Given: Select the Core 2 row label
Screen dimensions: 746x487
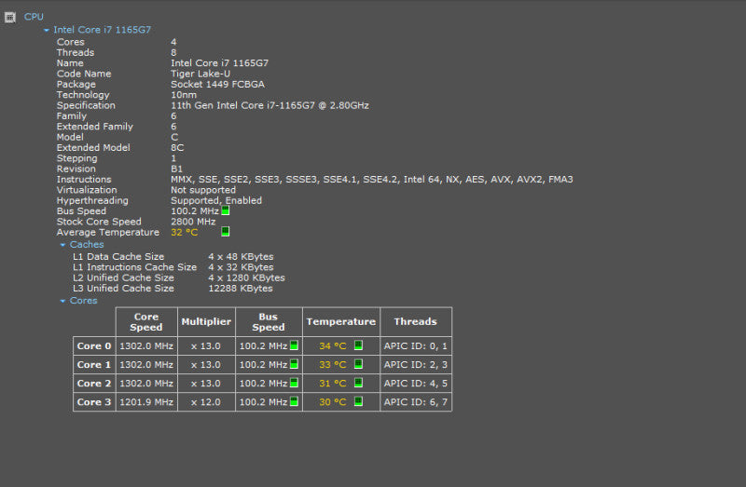Looking at the screenshot, I should pos(94,383).
